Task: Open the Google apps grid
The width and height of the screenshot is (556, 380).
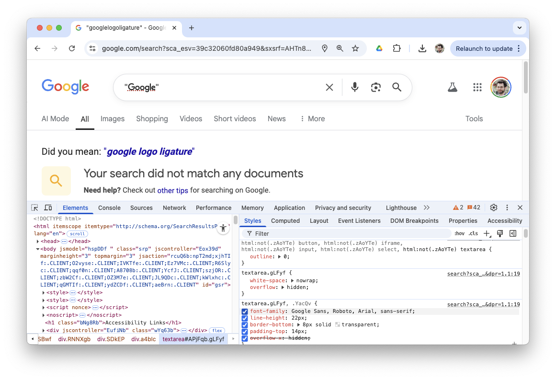Action: tap(477, 87)
